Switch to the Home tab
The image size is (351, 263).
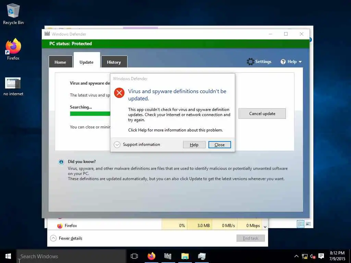[60, 62]
